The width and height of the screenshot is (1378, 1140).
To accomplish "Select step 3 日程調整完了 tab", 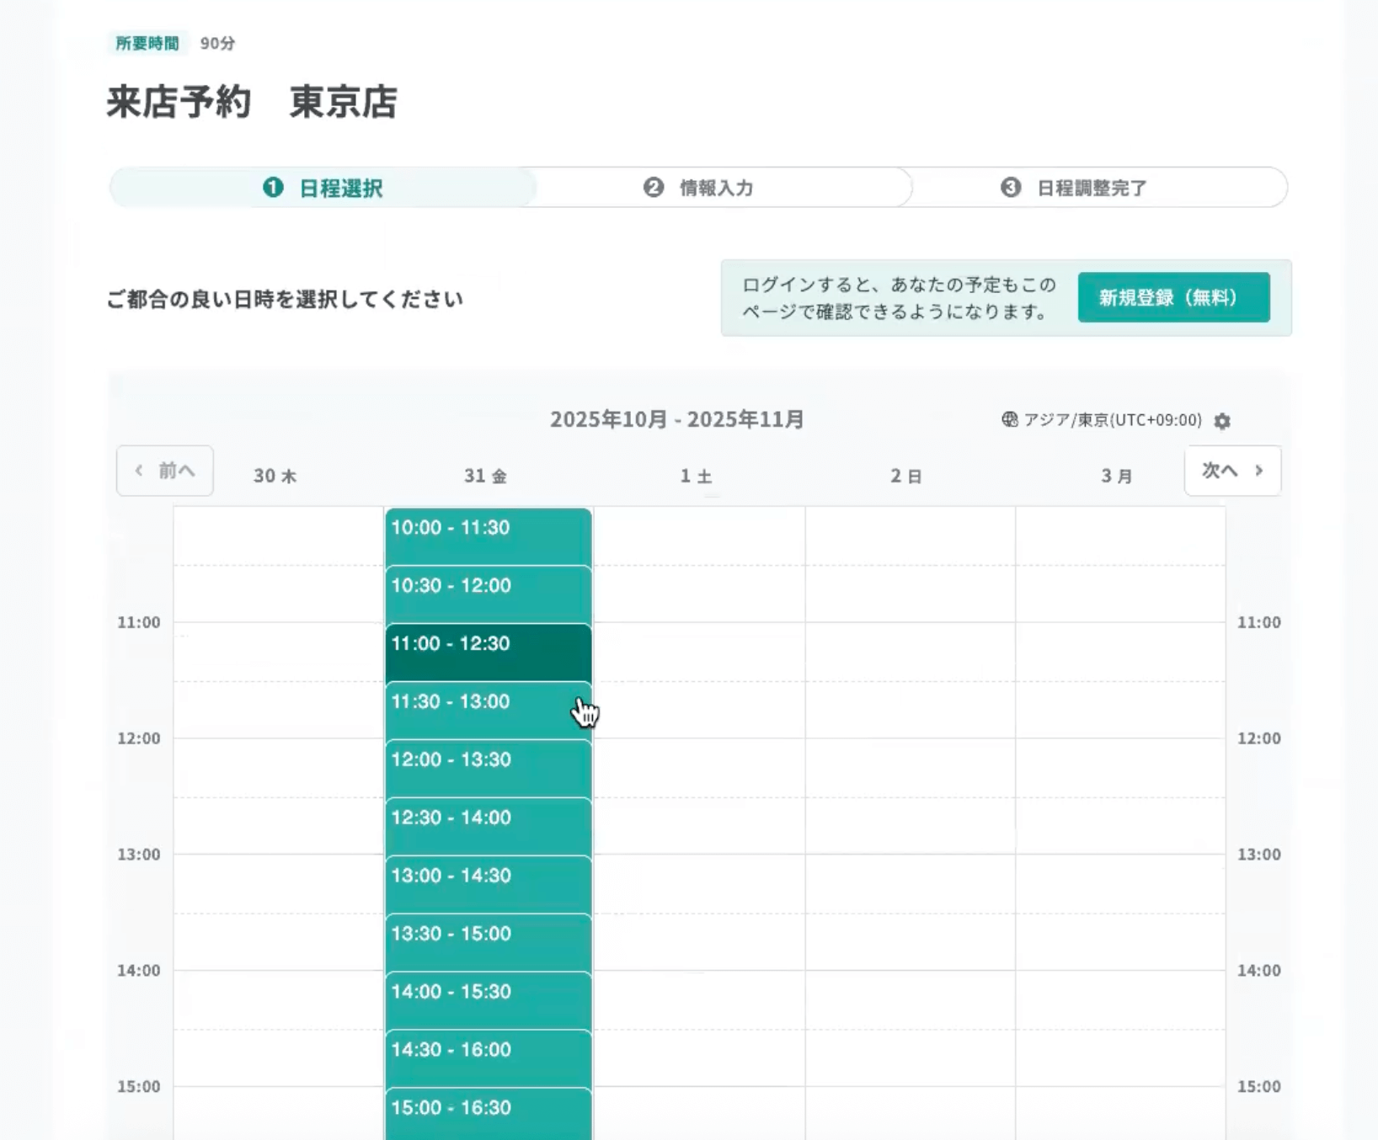I will coord(1075,188).
